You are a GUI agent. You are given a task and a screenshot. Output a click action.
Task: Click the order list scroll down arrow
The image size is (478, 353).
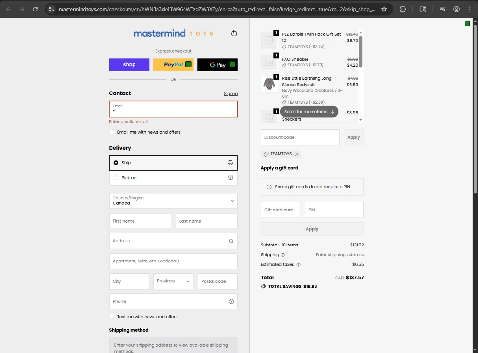coord(361,120)
